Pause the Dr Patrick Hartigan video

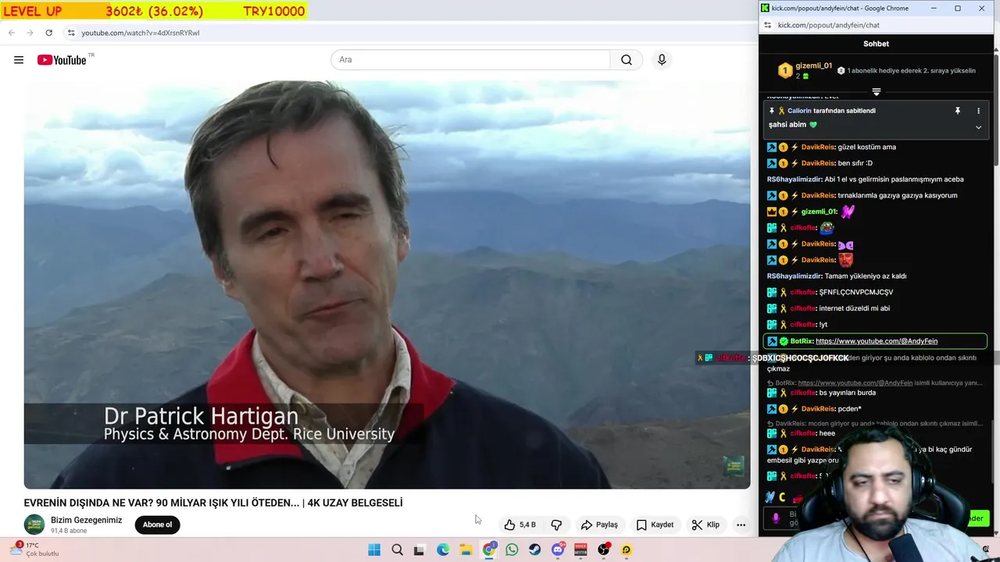pyautogui.click(x=387, y=284)
